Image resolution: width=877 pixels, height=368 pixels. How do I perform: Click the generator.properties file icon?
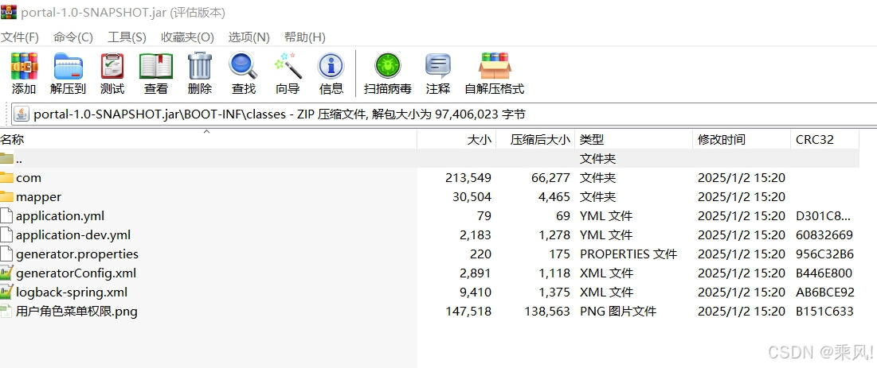(x=6, y=254)
